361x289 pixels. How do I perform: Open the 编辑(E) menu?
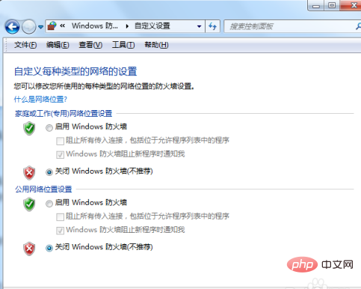point(58,45)
